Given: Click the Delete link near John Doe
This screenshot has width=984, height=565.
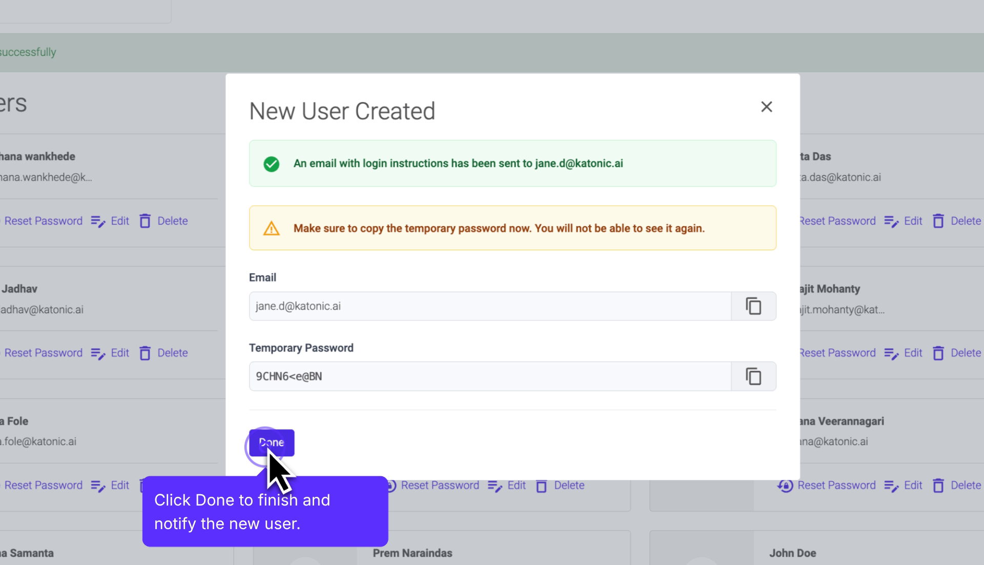Looking at the screenshot, I should click(966, 486).
